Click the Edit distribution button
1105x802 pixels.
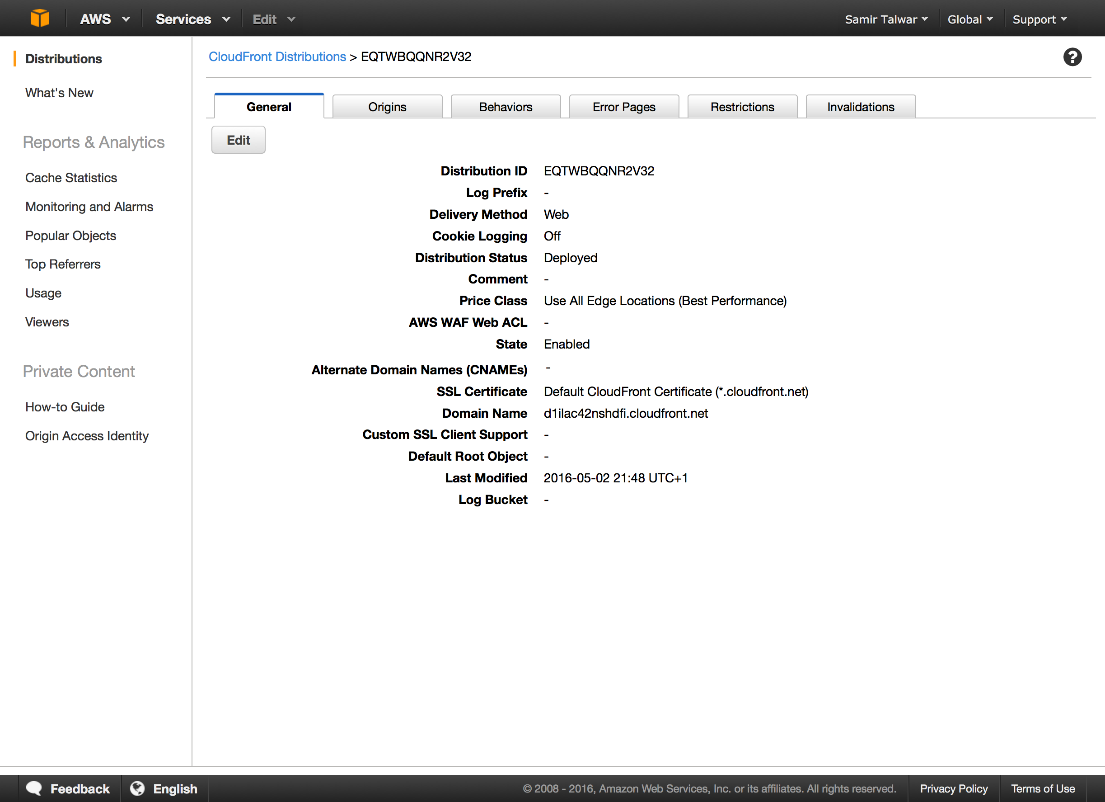point(238,140)
